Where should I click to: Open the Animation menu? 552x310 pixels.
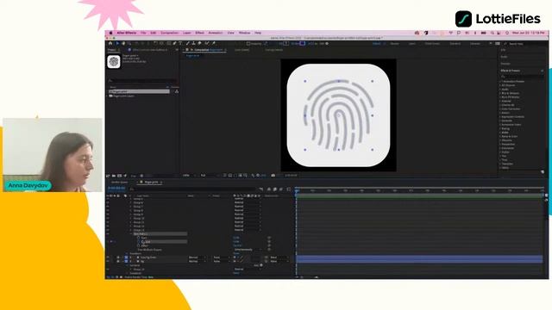[x=216, y=33]
